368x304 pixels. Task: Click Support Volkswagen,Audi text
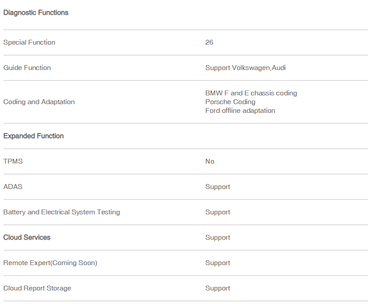pos(245,68)
